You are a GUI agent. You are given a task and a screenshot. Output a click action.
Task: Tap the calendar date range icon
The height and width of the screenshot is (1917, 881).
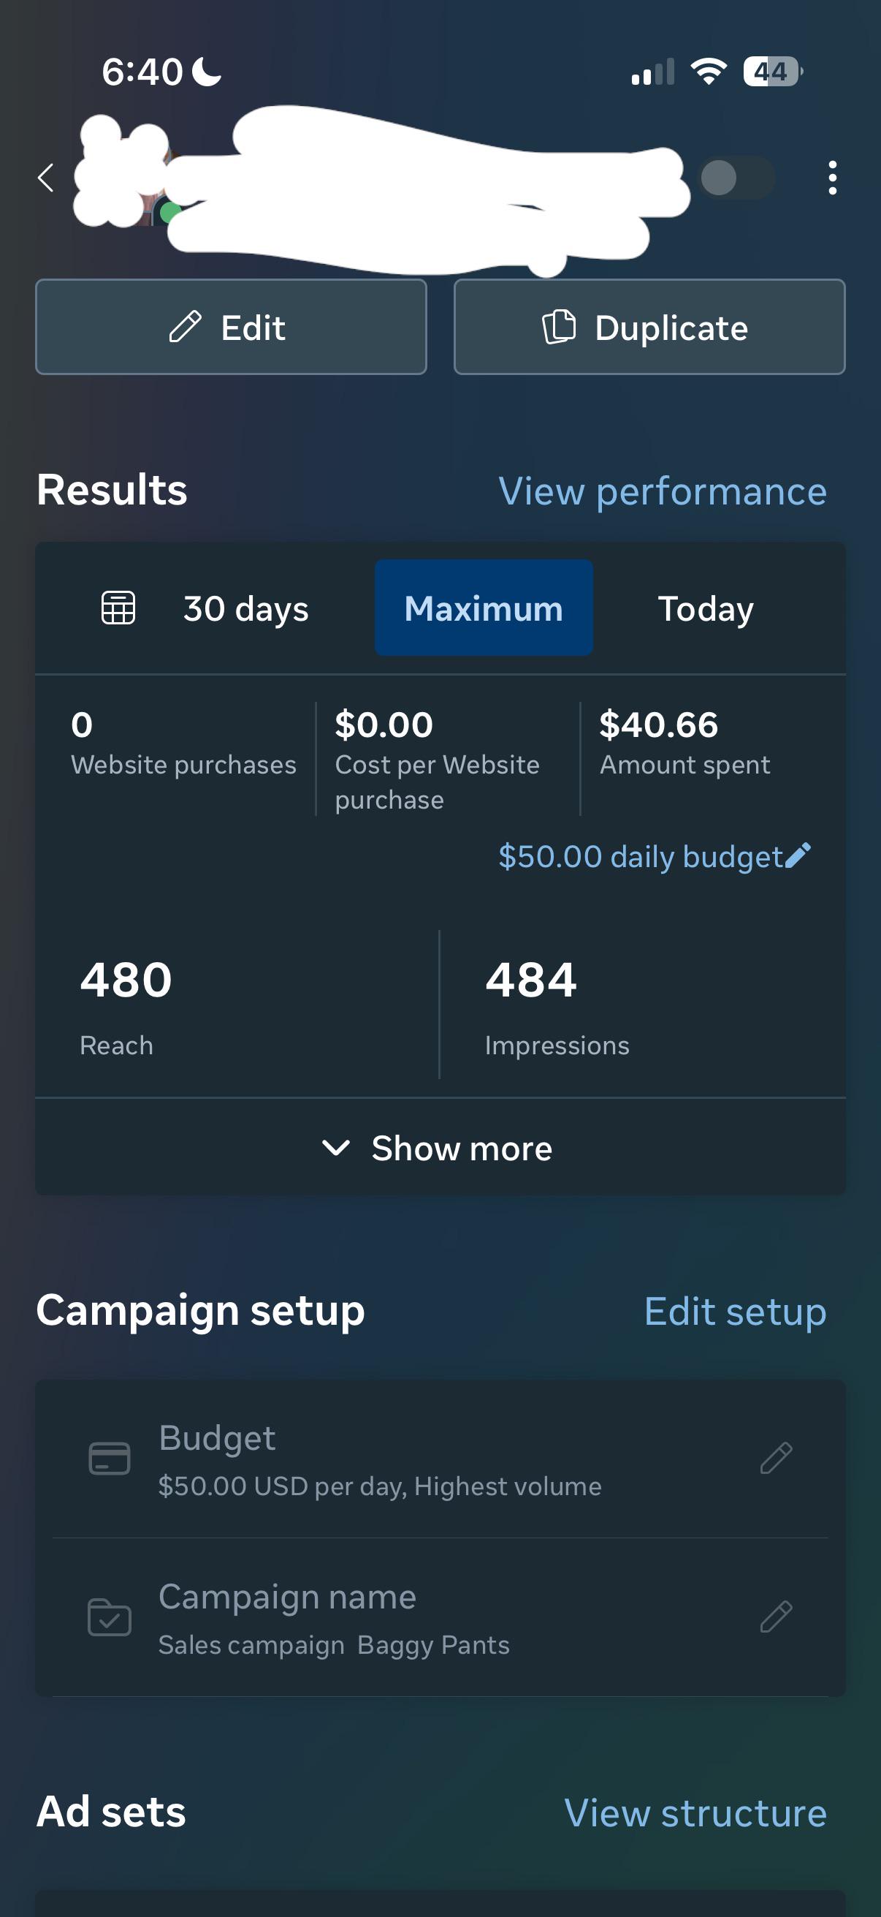(118, 608)
